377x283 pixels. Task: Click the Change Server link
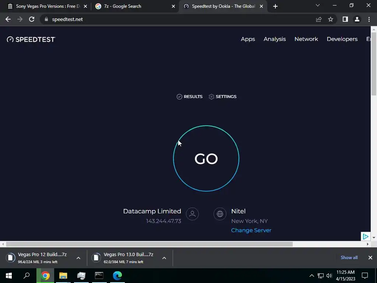coord(251,230)
